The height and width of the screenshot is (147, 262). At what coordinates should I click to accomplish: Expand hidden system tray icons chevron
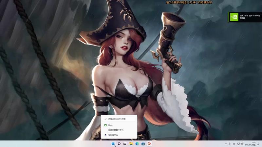coord(226,144)
